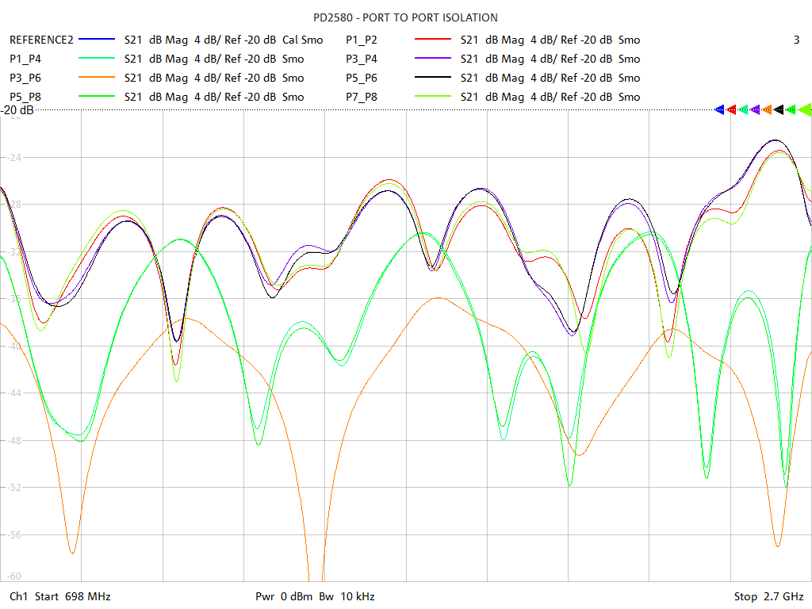Viewport: 812px width, 609px height.
Task: Select the REFERENCE2 trace label
Action: 41,40
